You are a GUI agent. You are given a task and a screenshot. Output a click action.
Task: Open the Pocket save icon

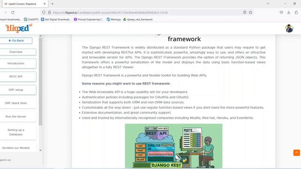(281, 13)
